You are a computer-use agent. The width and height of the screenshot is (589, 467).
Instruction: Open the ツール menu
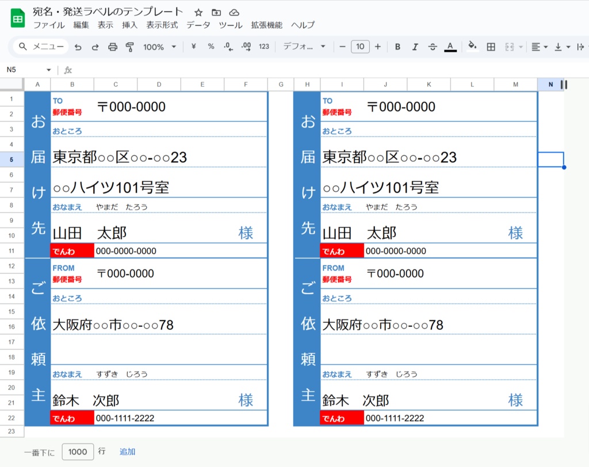point(231,25)
